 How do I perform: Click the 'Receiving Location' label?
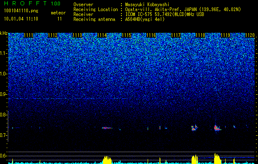(96, 9)
